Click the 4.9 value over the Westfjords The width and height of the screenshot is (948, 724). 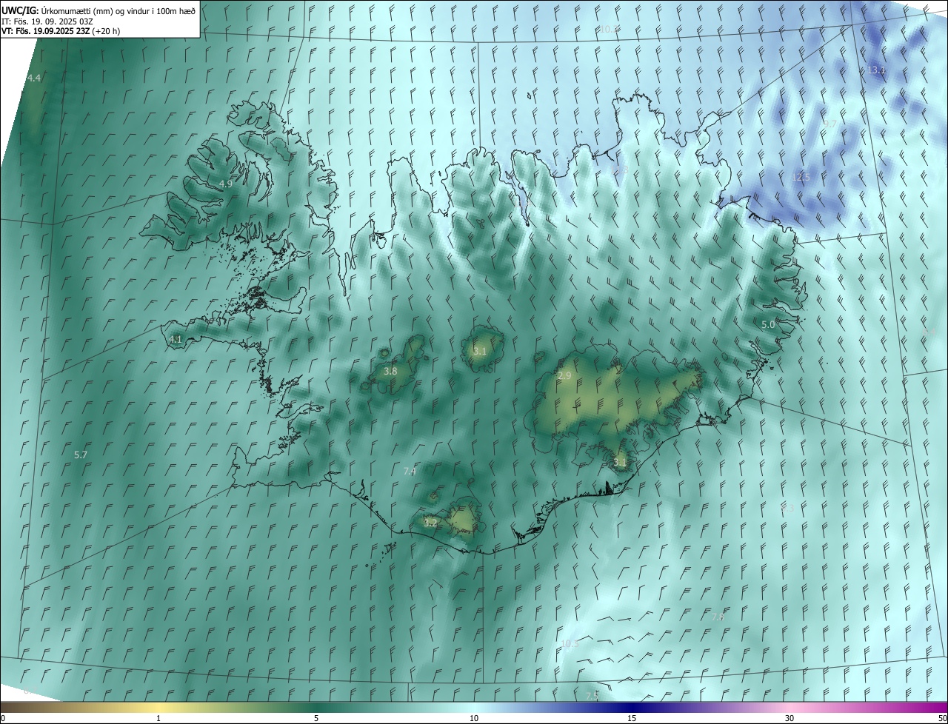point(226,184)
